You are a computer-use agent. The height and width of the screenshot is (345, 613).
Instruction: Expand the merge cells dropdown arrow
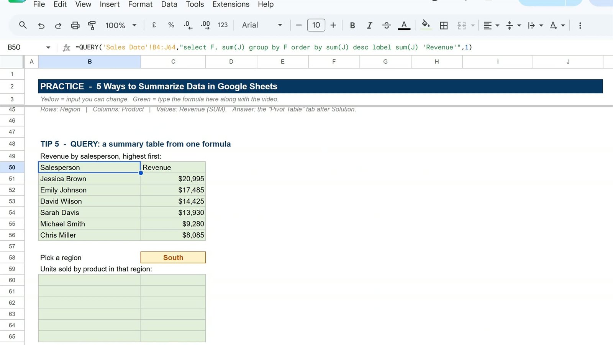click(x=473, y=25)
